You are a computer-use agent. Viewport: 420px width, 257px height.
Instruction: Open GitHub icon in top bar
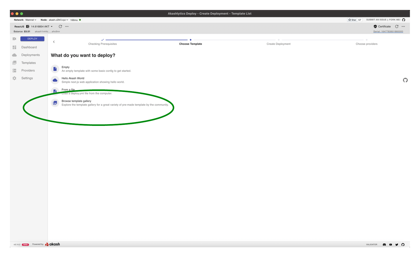pyautogui.click(x=403, y=20)
